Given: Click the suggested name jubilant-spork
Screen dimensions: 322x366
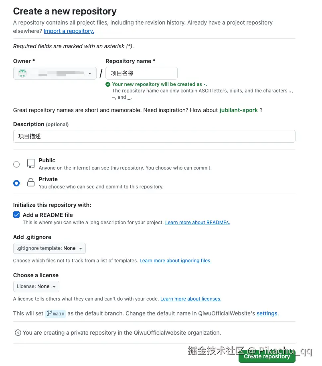Looking at the screenshot, I should (239, 110).
